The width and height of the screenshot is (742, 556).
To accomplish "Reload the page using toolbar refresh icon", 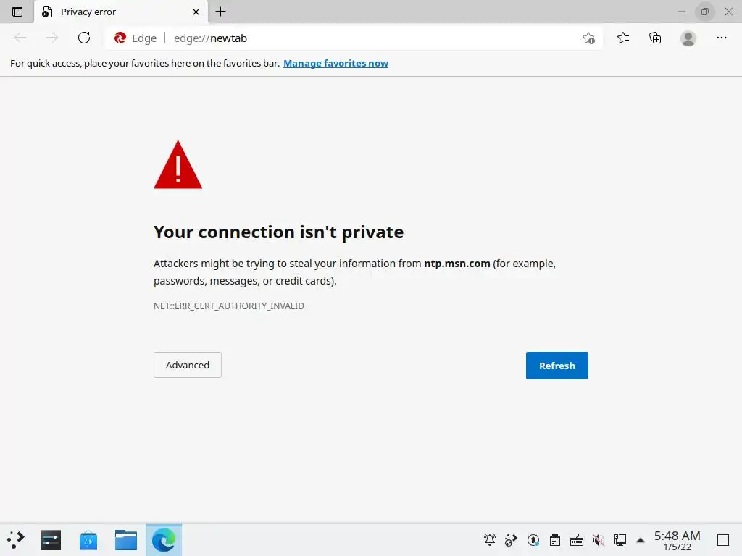I will click(x=84, y=38).
